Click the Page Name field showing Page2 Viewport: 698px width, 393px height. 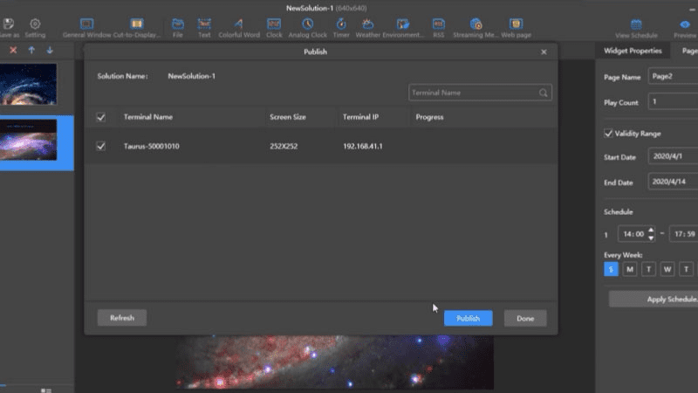click(673, 76)
